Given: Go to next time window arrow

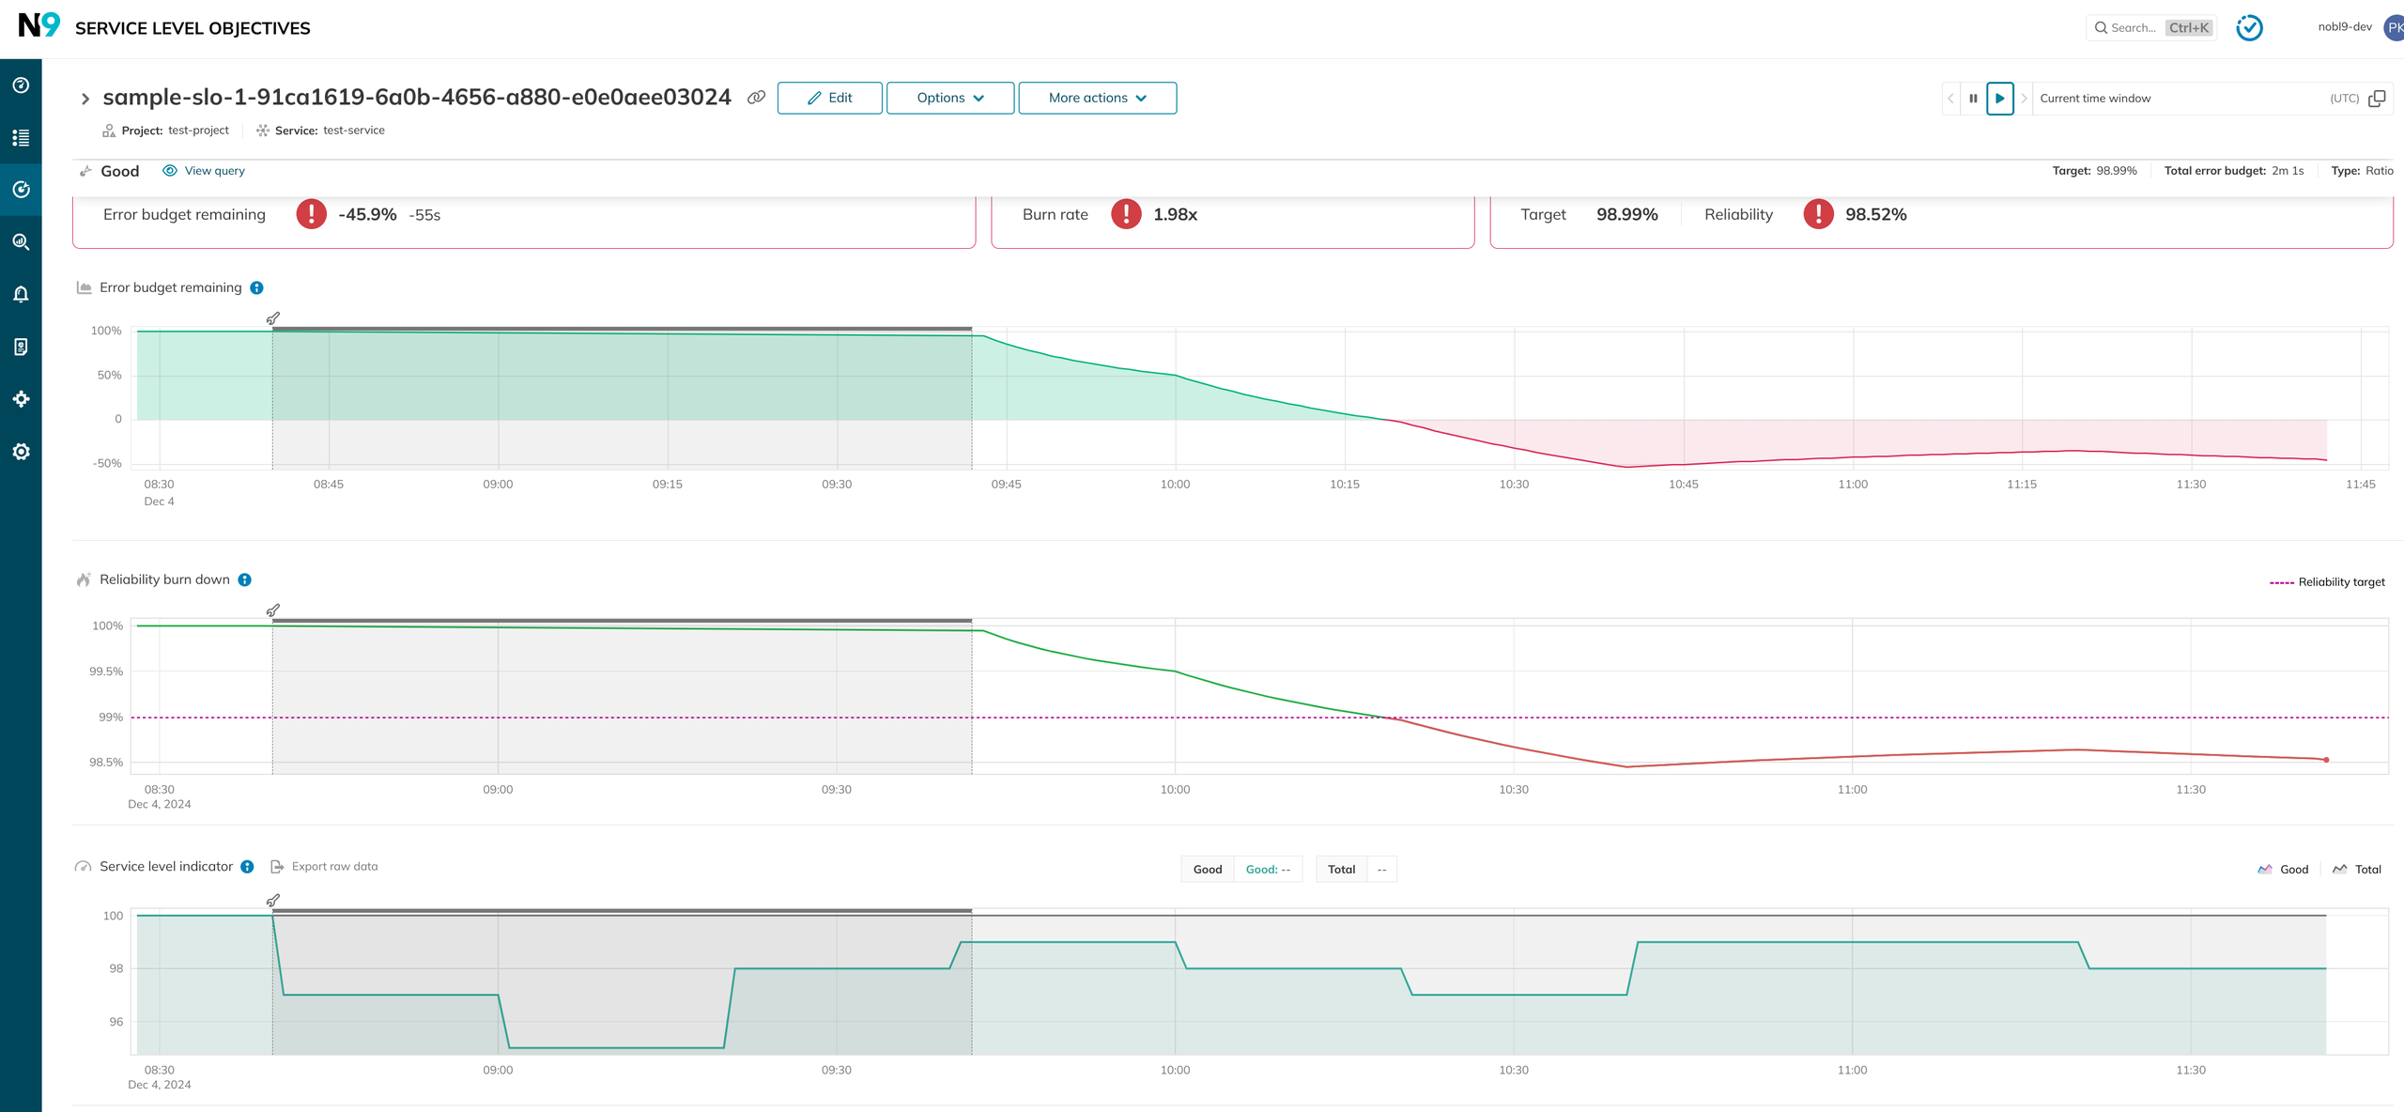Looking at the screenshot, I should (x=2024, y=99).
